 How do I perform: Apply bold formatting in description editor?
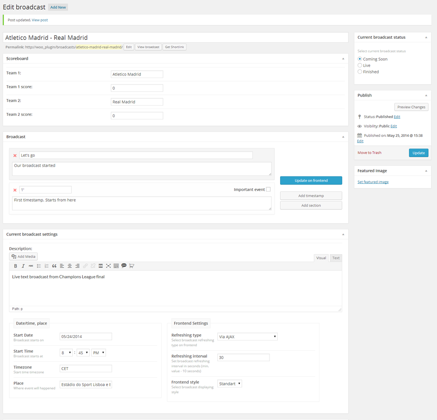(16, 266)
